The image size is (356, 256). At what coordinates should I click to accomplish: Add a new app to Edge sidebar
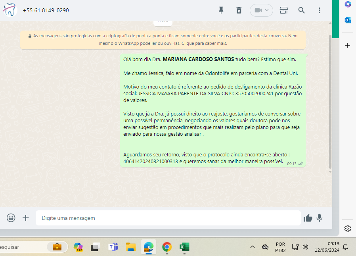(x=347, y=46)
